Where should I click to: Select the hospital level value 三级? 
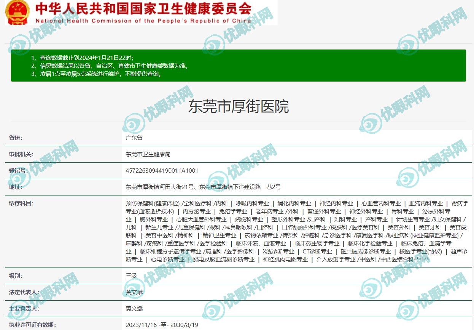pyautogui.click(x=131, y=276)
